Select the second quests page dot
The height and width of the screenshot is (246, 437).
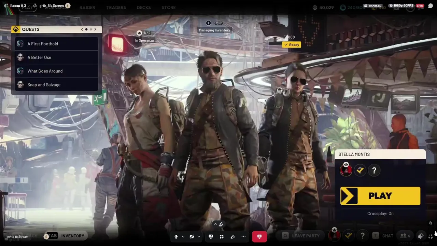tap(91, 29)
